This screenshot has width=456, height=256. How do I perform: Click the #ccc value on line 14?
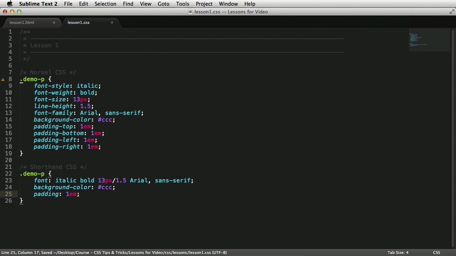(x=105, y=120)
